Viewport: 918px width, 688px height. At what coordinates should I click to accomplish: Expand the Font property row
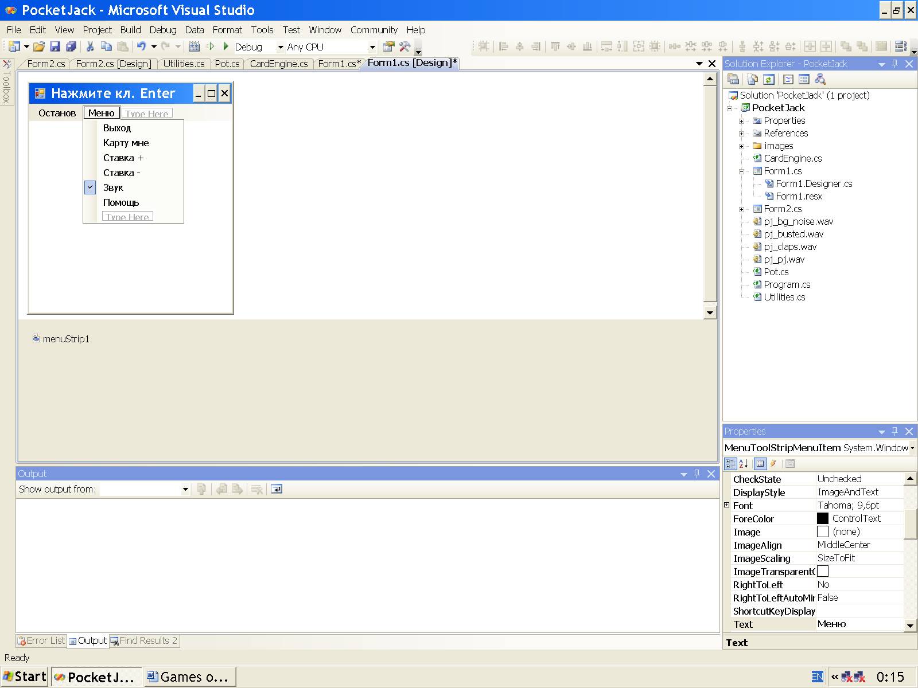(727, 505)
